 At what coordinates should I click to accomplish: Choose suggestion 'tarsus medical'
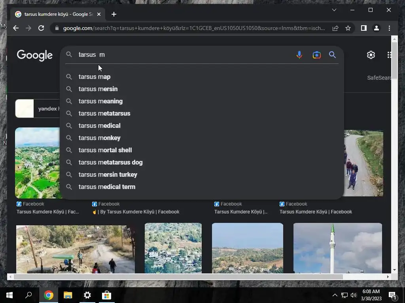[x=99, y=126]
